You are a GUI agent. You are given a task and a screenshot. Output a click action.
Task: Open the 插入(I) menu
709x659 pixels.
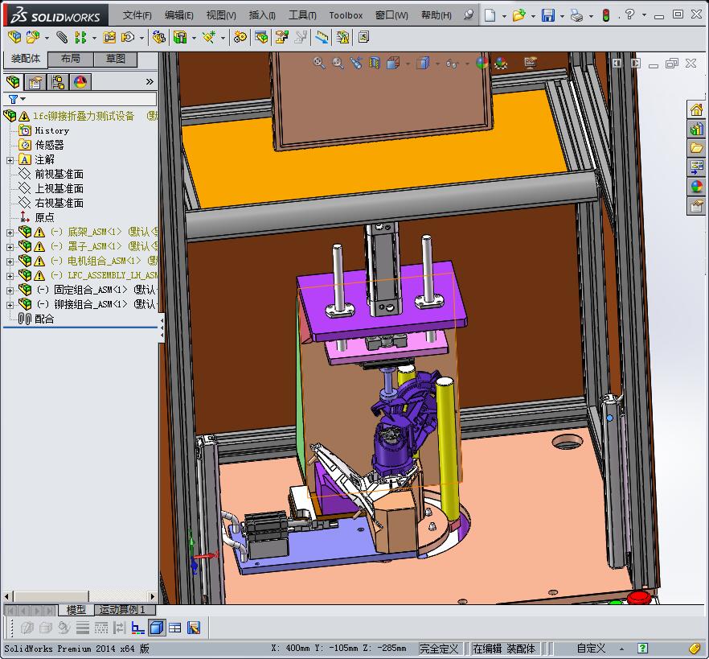(x=262, y=15)
